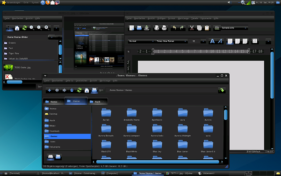Screen dimensions: 281x176
Task: Reload the folder with green refresh icon in file manager
Action: pos(79,90)
